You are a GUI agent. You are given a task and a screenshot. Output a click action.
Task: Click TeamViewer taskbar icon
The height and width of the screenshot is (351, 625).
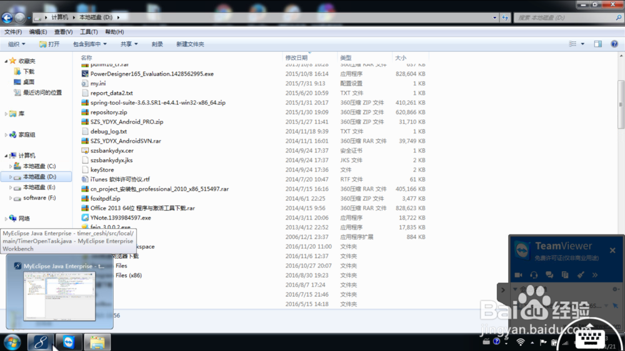tap(69, 342)
